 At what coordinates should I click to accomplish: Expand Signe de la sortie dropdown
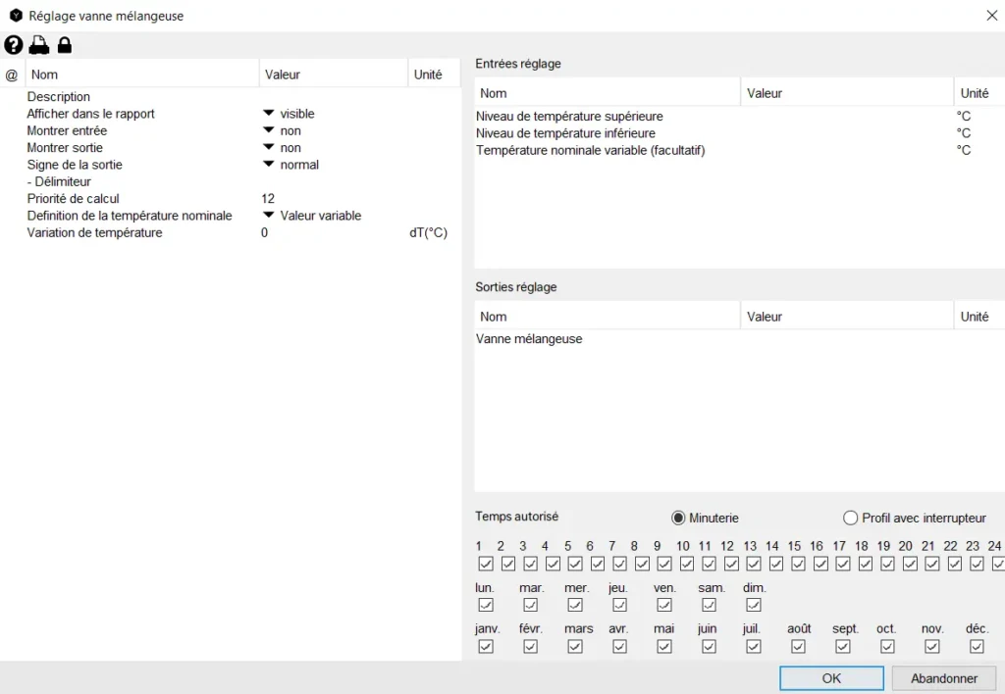268,165
